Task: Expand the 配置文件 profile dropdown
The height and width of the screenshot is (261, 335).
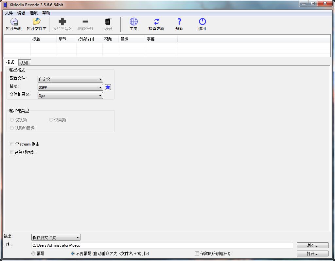Action: coord(70,79)
